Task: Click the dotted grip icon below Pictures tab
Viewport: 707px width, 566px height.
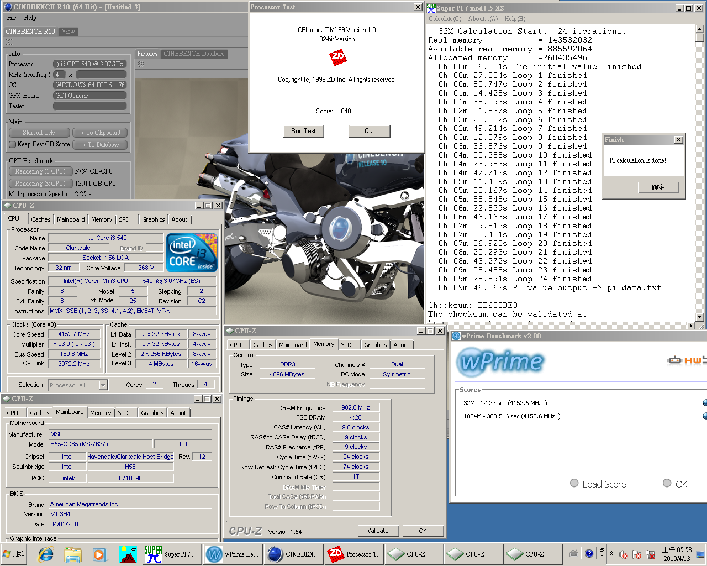Action: coord(140,64)
